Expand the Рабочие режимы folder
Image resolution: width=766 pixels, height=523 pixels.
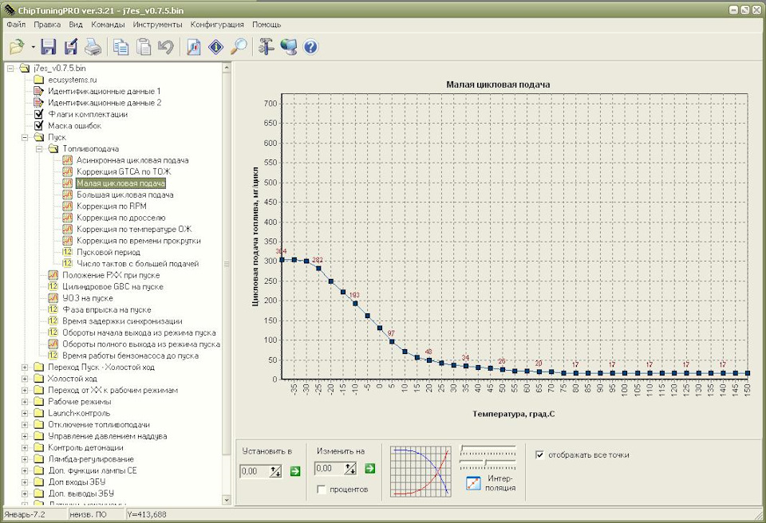(x=25, y=401)
